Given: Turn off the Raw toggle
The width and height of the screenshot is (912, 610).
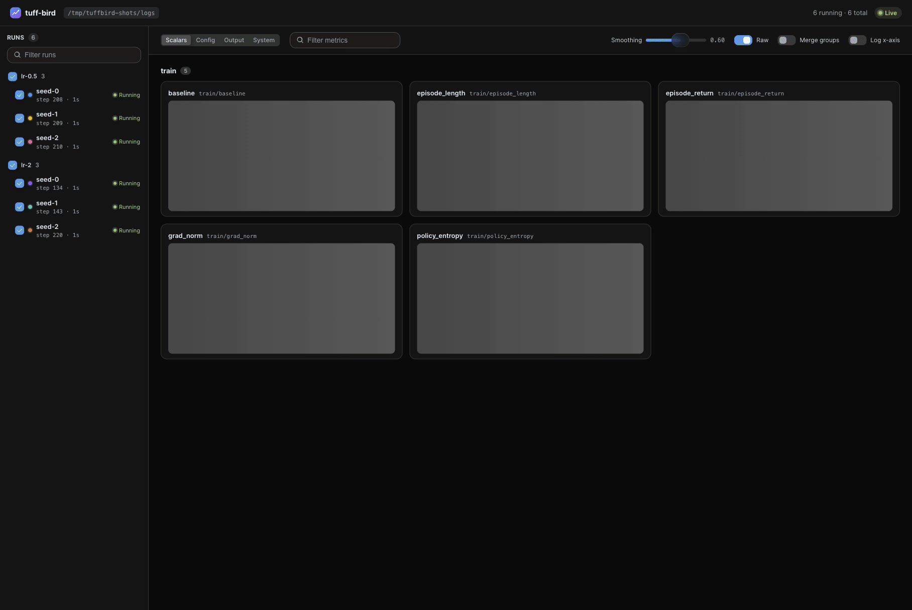Looking at the screenshot, I should (x=743, y=40).
